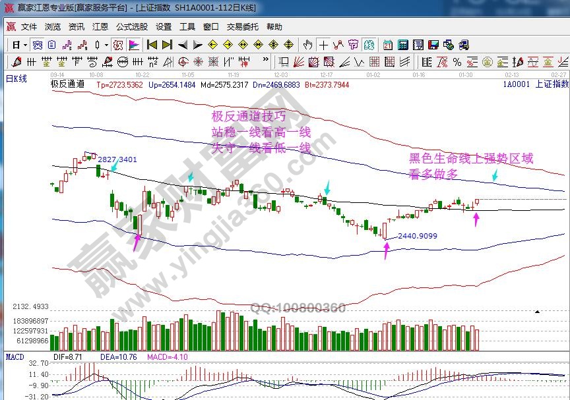The image size is (570, 400).
Task: Jump to first bar with skip-to-start icon
Action: pos(152,45)
